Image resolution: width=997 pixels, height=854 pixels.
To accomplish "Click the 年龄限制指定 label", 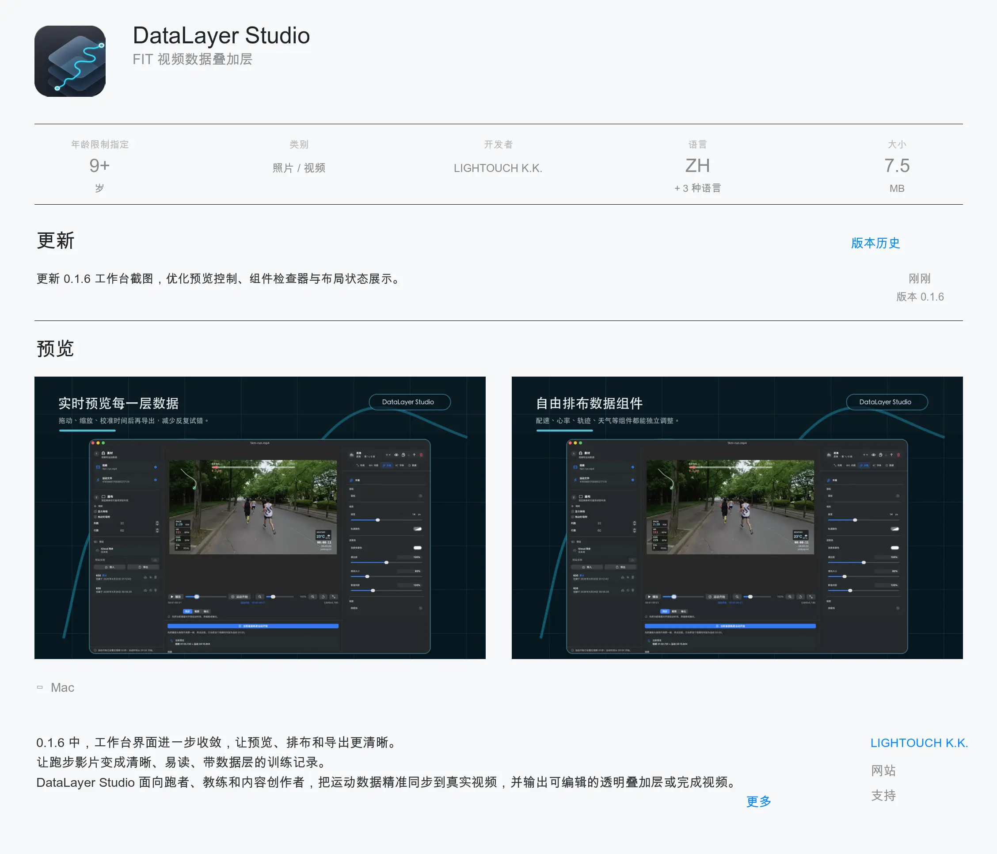I will (99, 145).
